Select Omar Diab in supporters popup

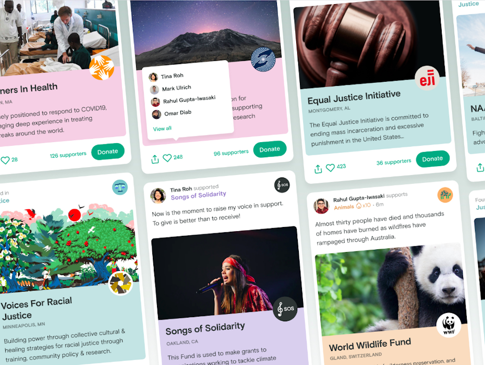tap(172, 114)
